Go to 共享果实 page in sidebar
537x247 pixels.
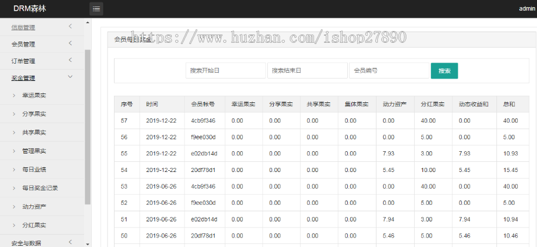[34, 133]
